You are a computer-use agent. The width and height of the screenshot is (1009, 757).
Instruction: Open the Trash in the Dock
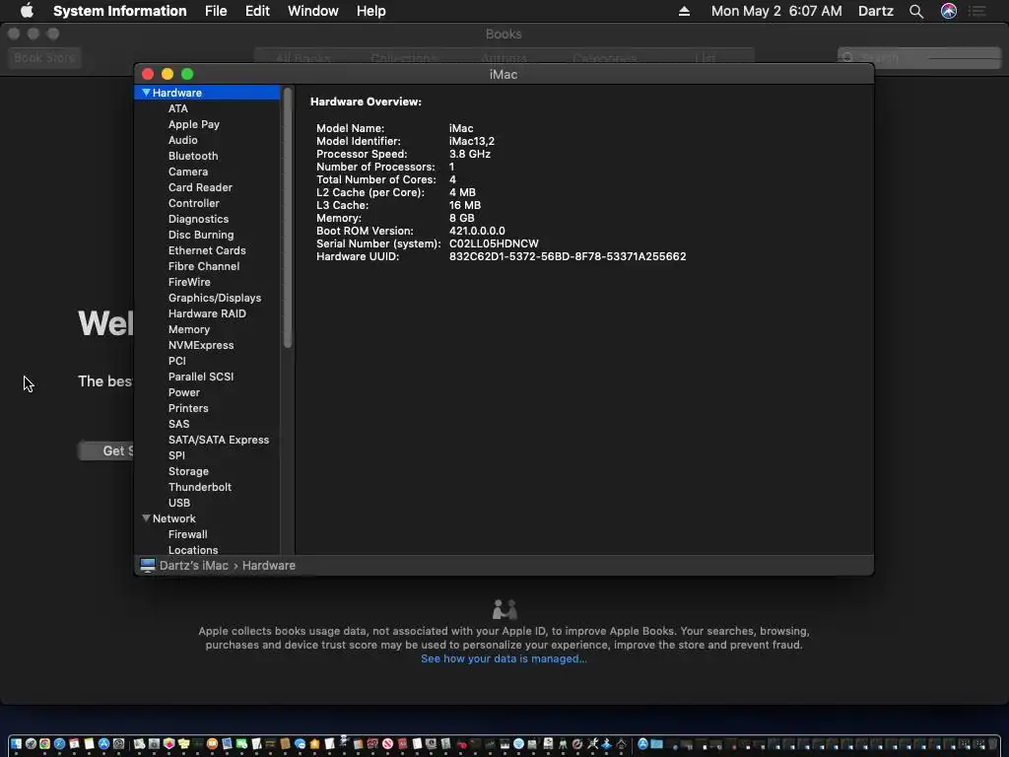992,743
